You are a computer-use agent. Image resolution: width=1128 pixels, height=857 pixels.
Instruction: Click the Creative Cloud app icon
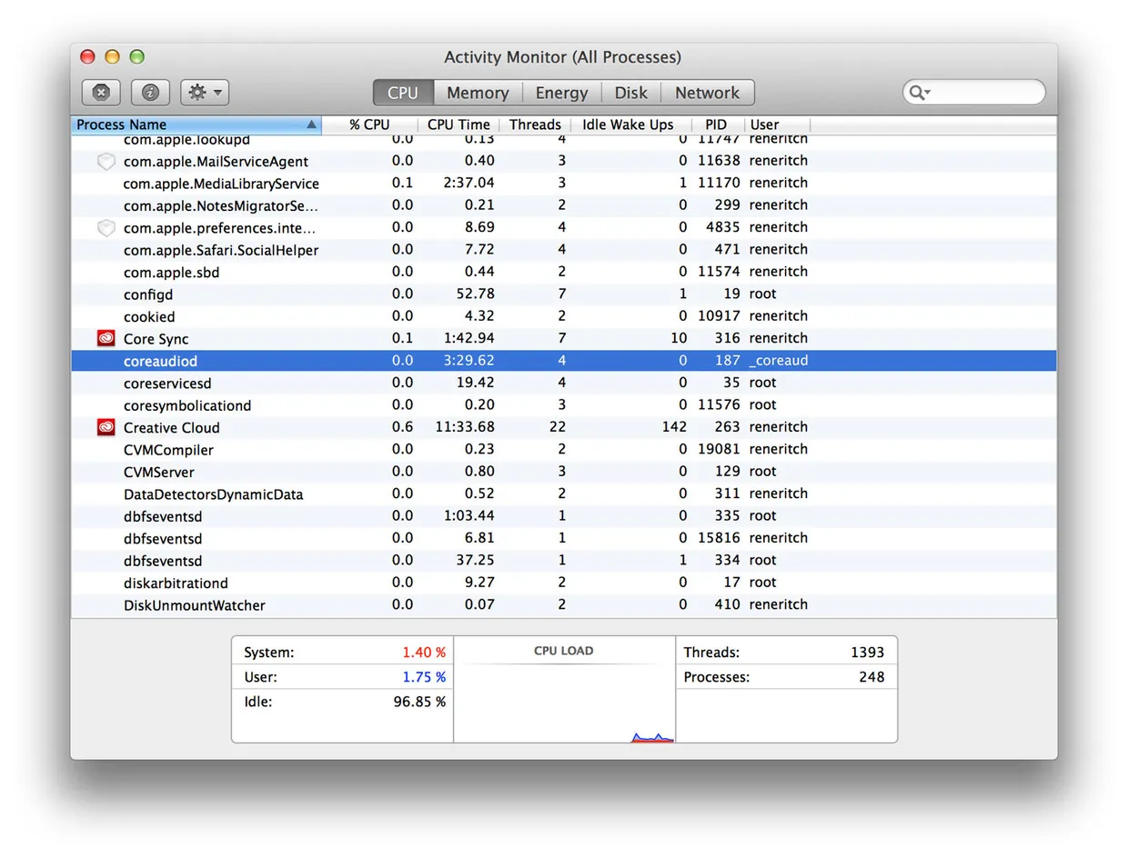coord(106,427)
